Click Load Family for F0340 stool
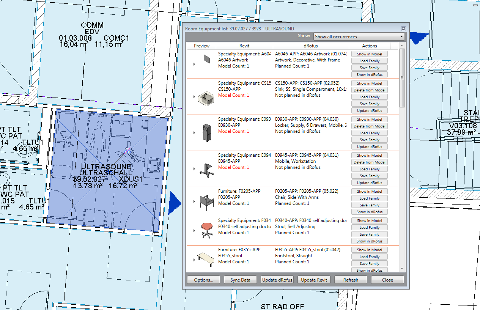This screenshot has width=480, height=310. 369,227
